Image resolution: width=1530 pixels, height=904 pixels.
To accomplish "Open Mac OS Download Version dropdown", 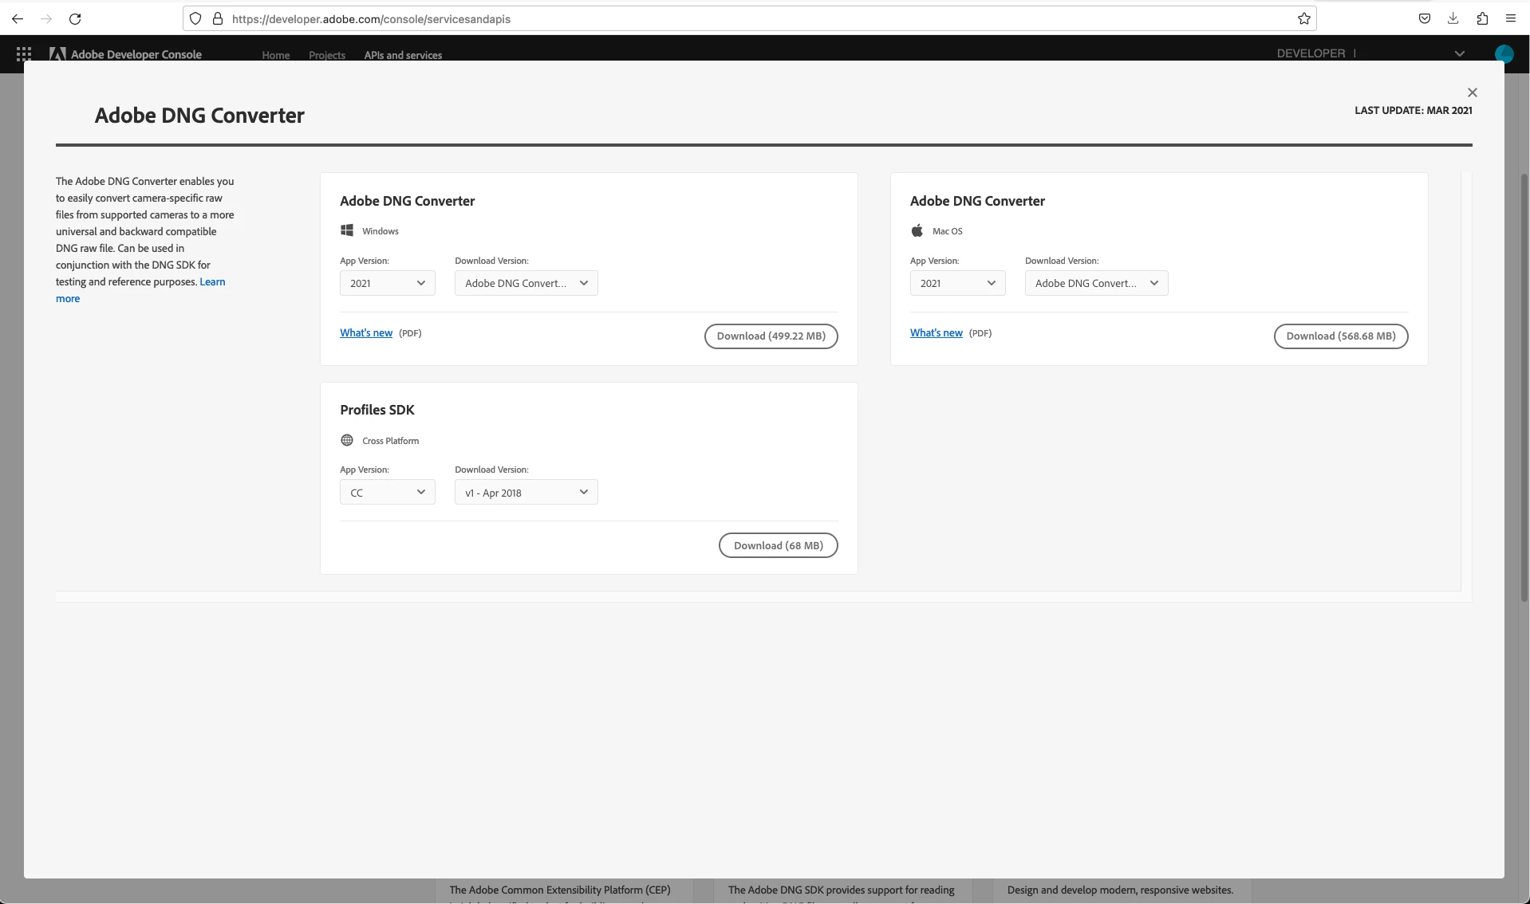I will (x=1096, y=283).
